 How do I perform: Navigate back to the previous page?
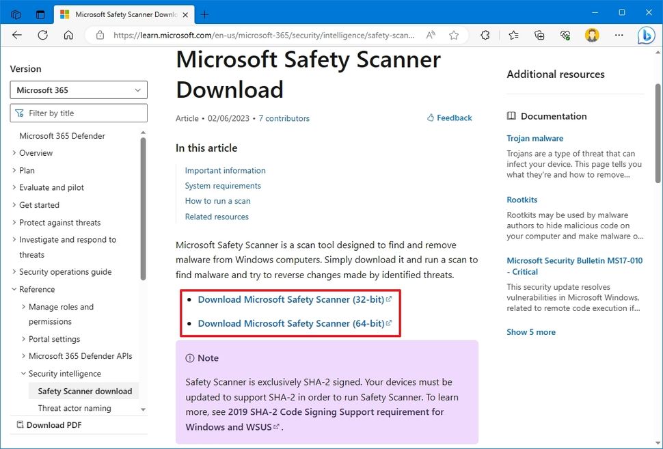tap(16, 35)
